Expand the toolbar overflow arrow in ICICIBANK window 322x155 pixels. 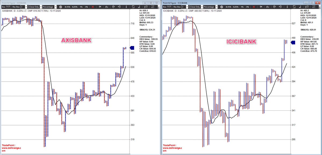tap(320, 8)
